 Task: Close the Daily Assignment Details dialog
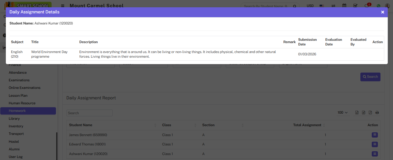(383, 12)
